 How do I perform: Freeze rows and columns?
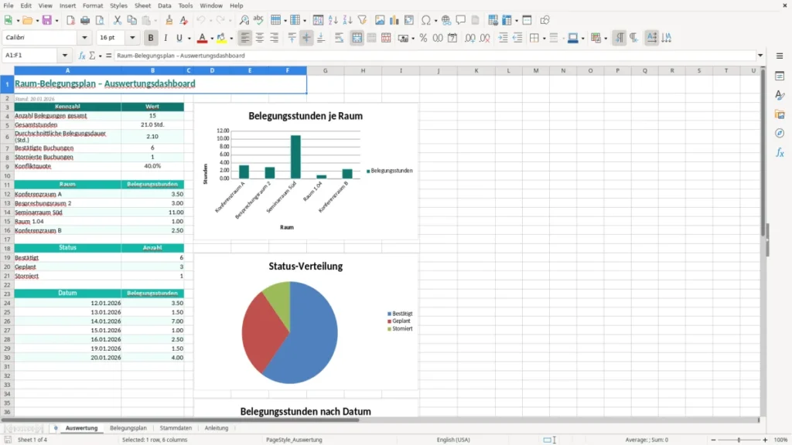[x=507, y=20]
